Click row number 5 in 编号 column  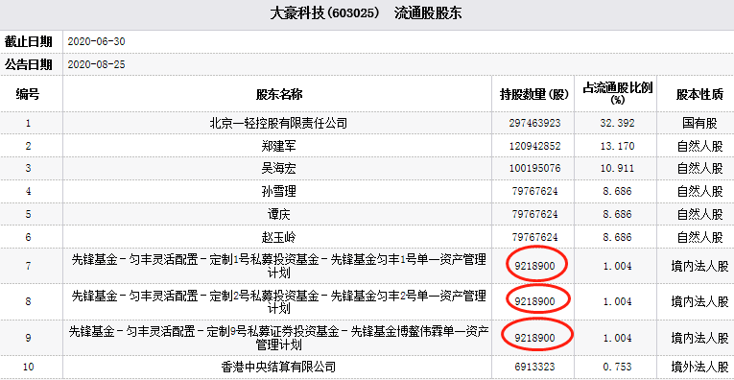(28, 214)
